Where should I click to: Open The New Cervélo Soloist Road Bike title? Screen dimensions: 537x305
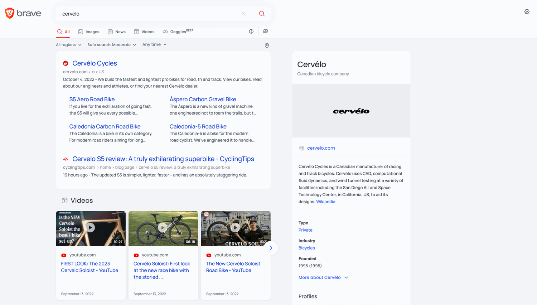pyautogui.click(x=233, y=267)
